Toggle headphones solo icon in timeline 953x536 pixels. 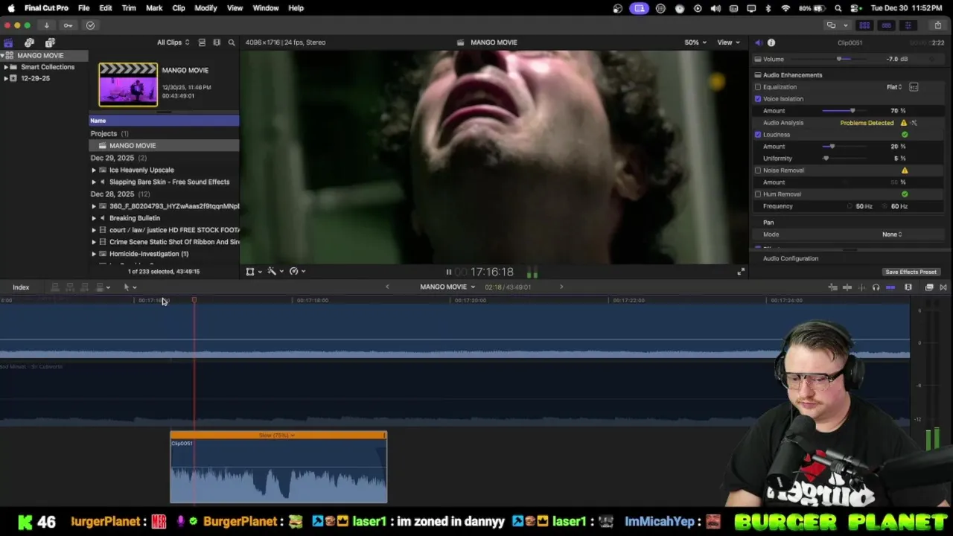(876, 287)
